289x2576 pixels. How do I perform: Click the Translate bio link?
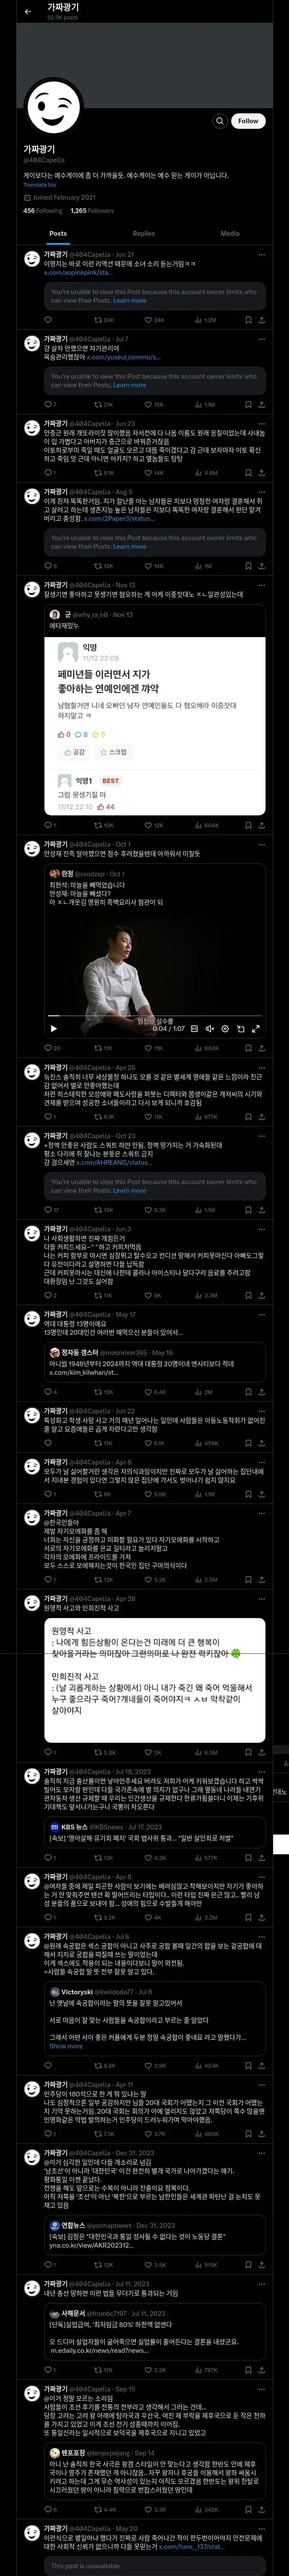(40, 185)
